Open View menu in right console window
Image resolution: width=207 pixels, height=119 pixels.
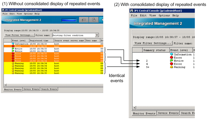pos(152,15)
